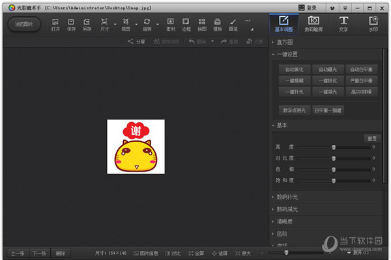Open the 边框 (Border) tool
The width and height of the screenshot is (391, 260).
[186, 24]
